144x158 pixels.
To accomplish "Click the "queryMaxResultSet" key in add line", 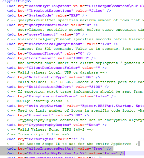I will pyautogui.click(x=48, y=25).
